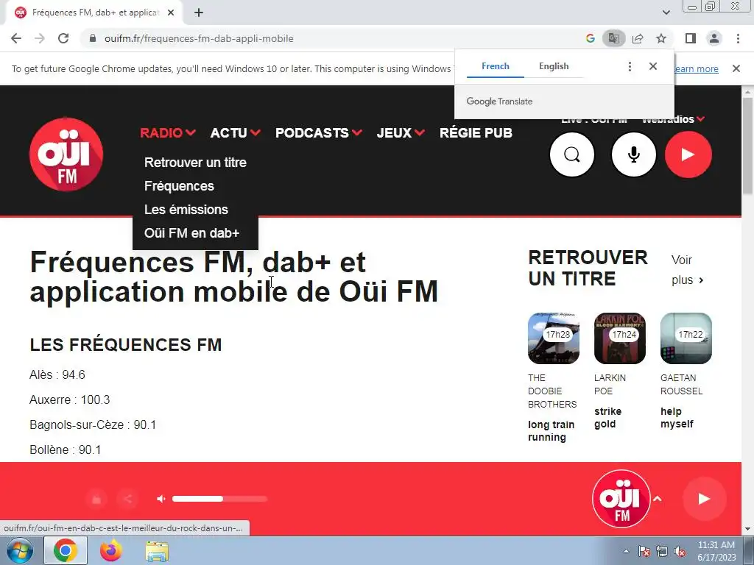Click the microphone round button
Screen dimensions: 754x565
tap(633, 154)
